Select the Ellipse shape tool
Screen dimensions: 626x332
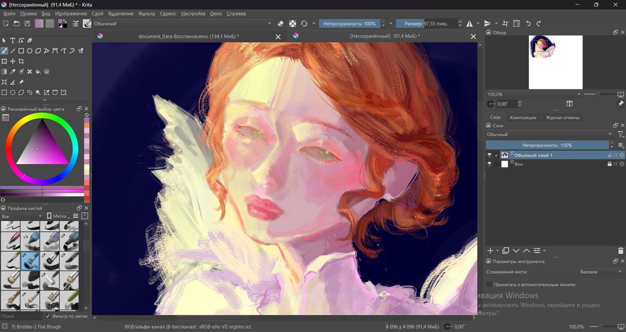tap(30, 51)
